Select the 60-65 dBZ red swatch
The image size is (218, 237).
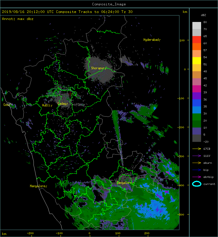coord(197,40)
